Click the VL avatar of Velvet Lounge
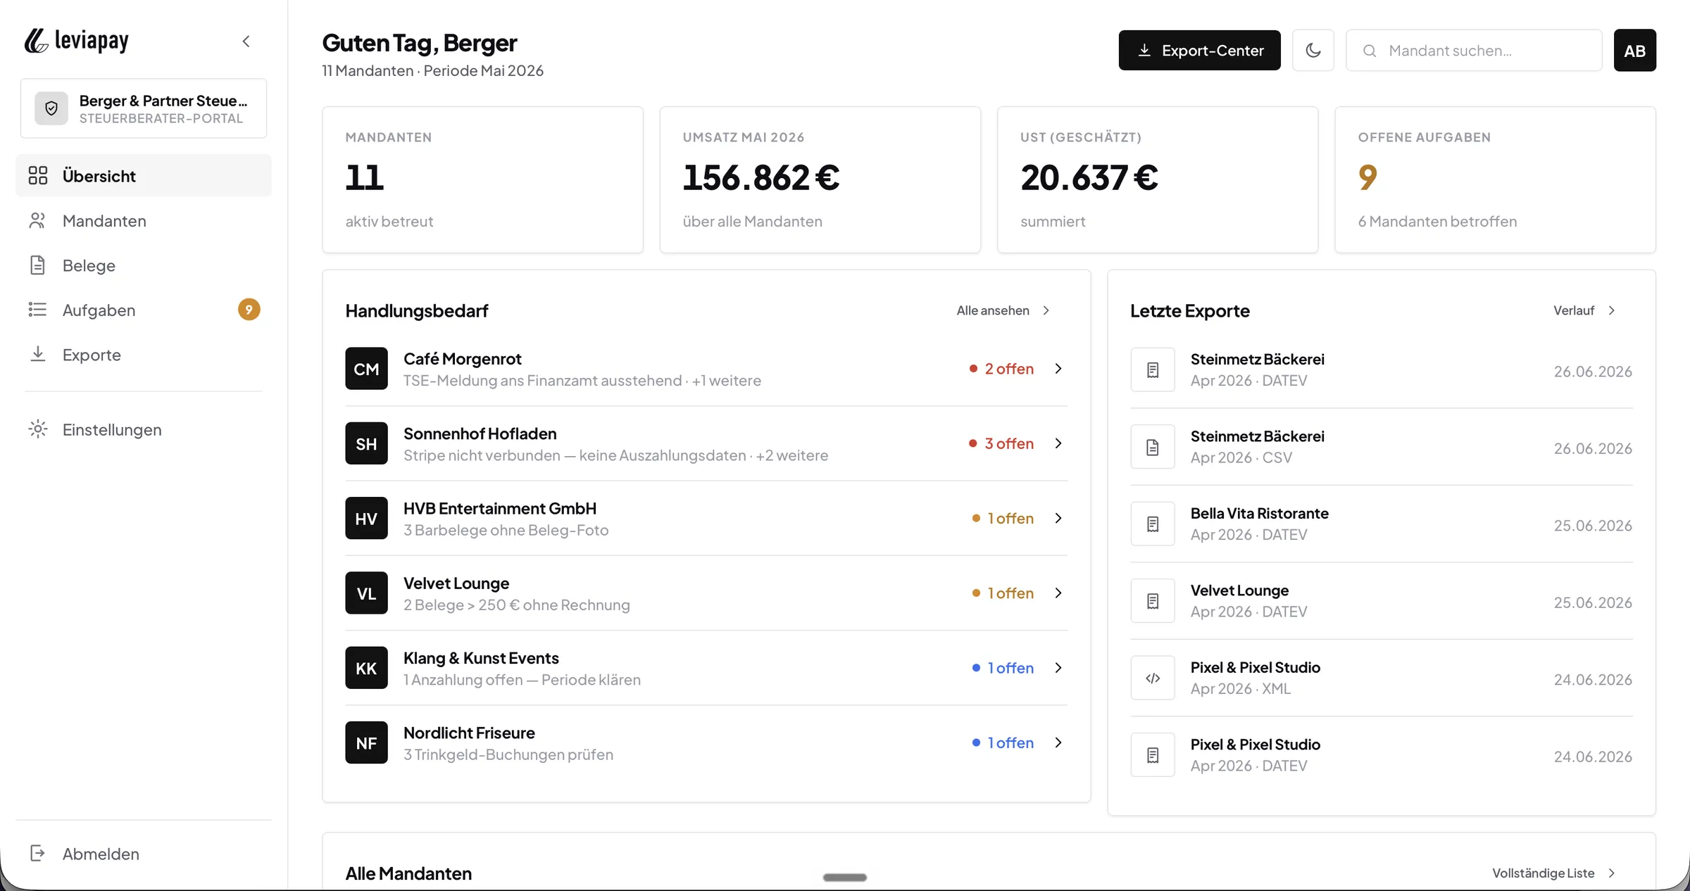The width and height of the screenshot is (1690, 891). (x=366, y=593)
